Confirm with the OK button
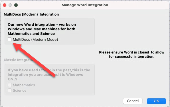170x107 pixels. click(156, 101)
